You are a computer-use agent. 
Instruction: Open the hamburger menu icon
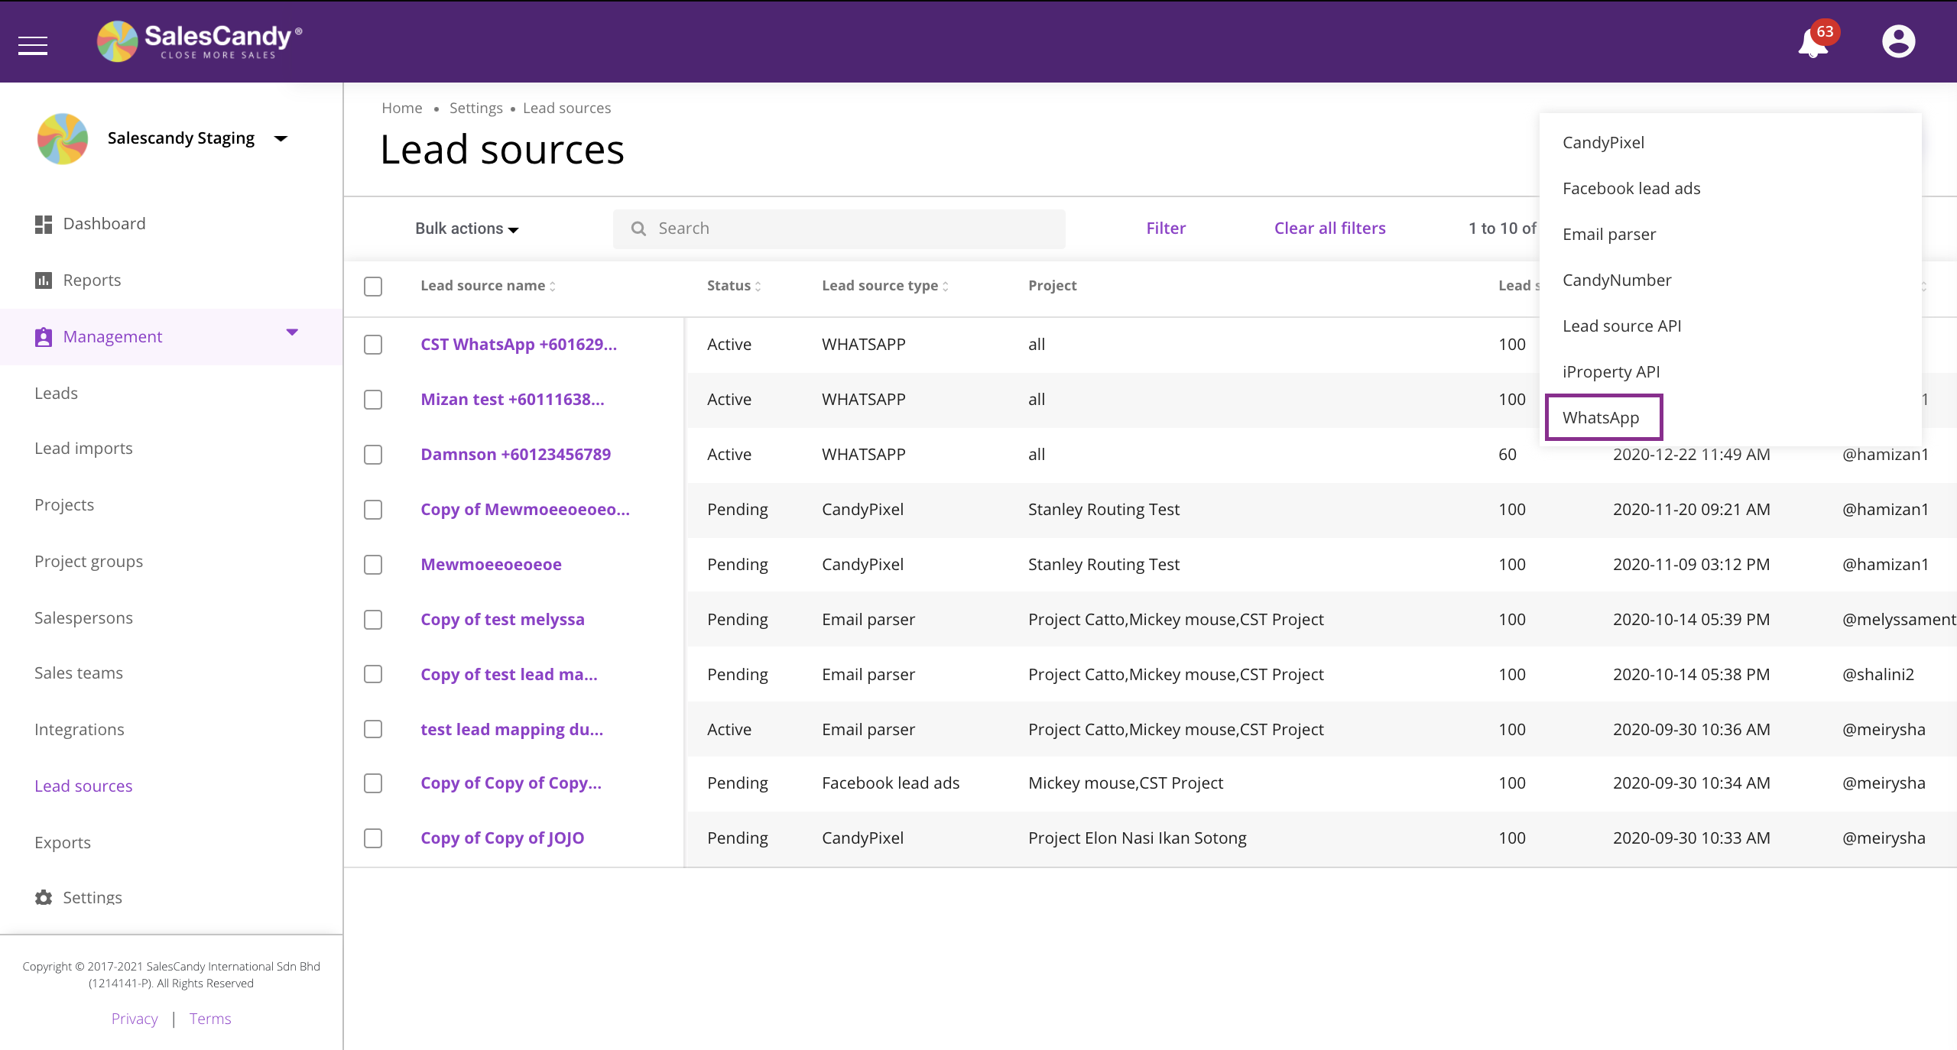(33, 45)
